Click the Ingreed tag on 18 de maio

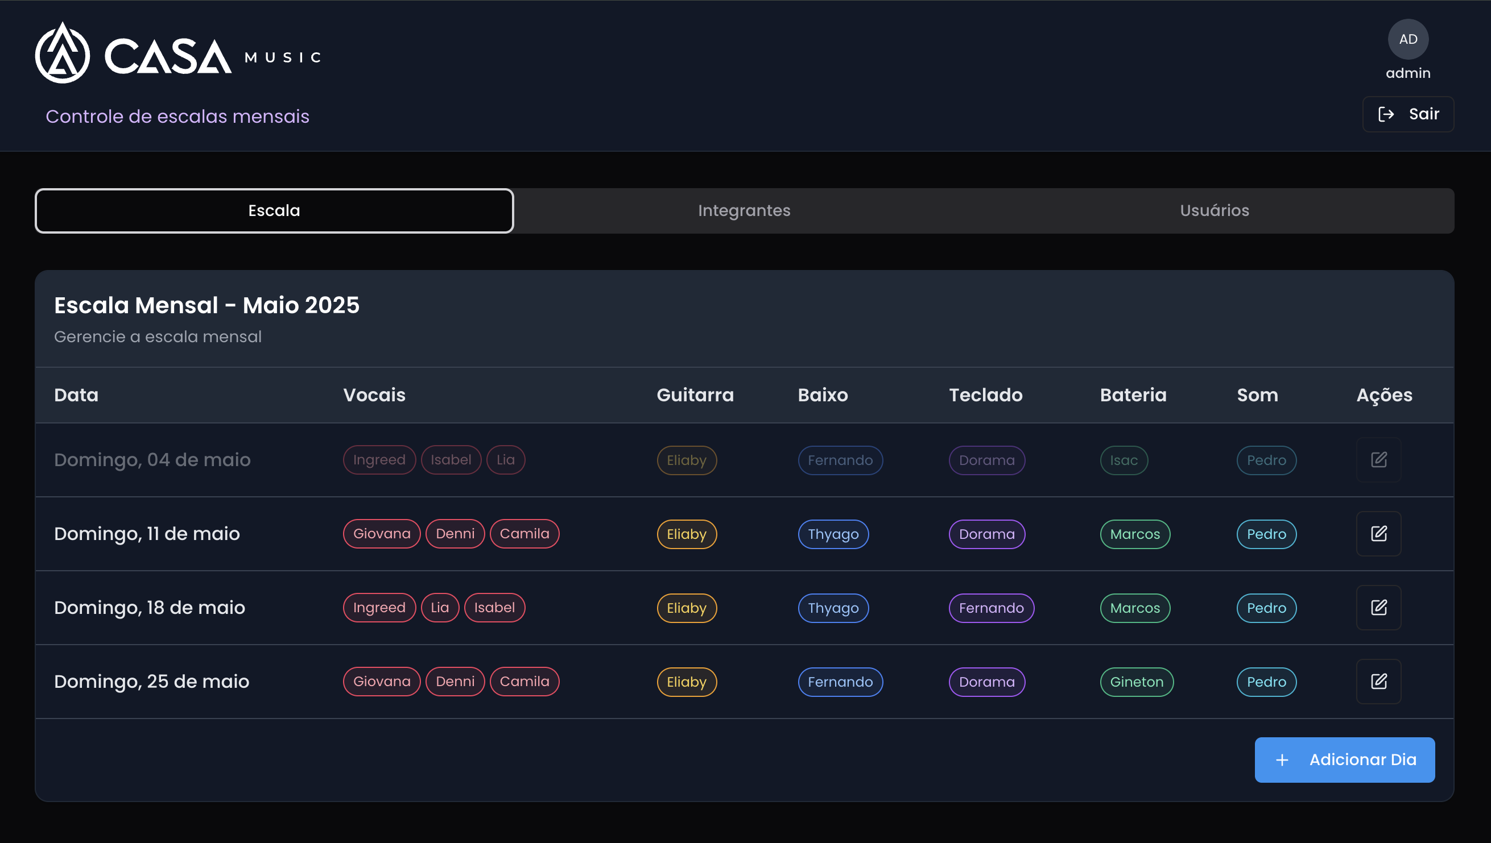click(379, 608)
